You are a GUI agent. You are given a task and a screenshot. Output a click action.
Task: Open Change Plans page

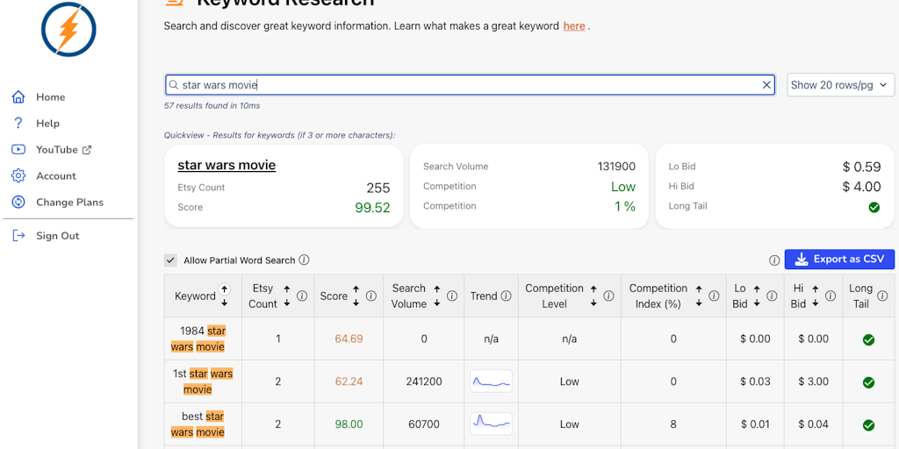pos(57,203)
